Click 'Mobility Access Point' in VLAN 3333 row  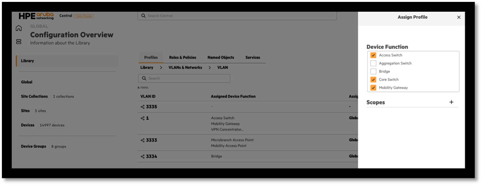[229, 146]
